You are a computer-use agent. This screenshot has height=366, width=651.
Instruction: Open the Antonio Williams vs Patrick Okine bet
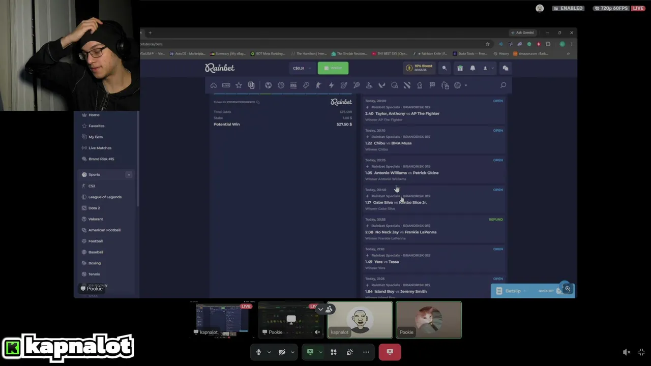pyautogui.click(x=434, y=169)
